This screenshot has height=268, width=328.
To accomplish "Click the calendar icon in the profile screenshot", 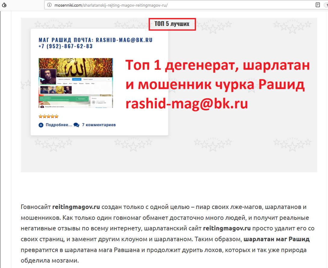I will [94, 102].
